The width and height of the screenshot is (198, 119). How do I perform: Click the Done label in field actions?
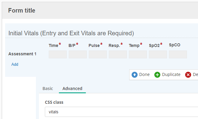point(144,74)
